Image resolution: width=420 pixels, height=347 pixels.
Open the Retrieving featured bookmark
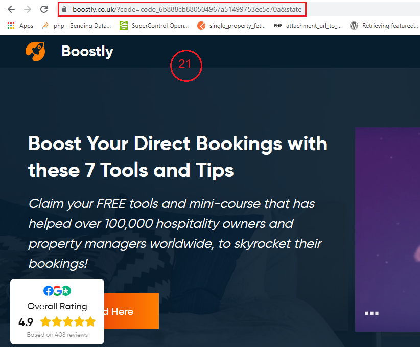coord(390,26)
